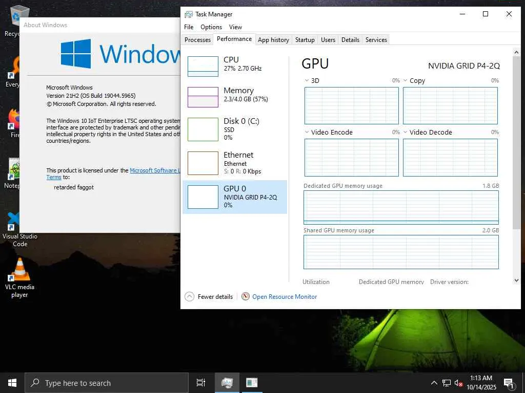Switch to the Startup tab
The height and width of the screenshot is (393, 525).
[x=305, y=40]
